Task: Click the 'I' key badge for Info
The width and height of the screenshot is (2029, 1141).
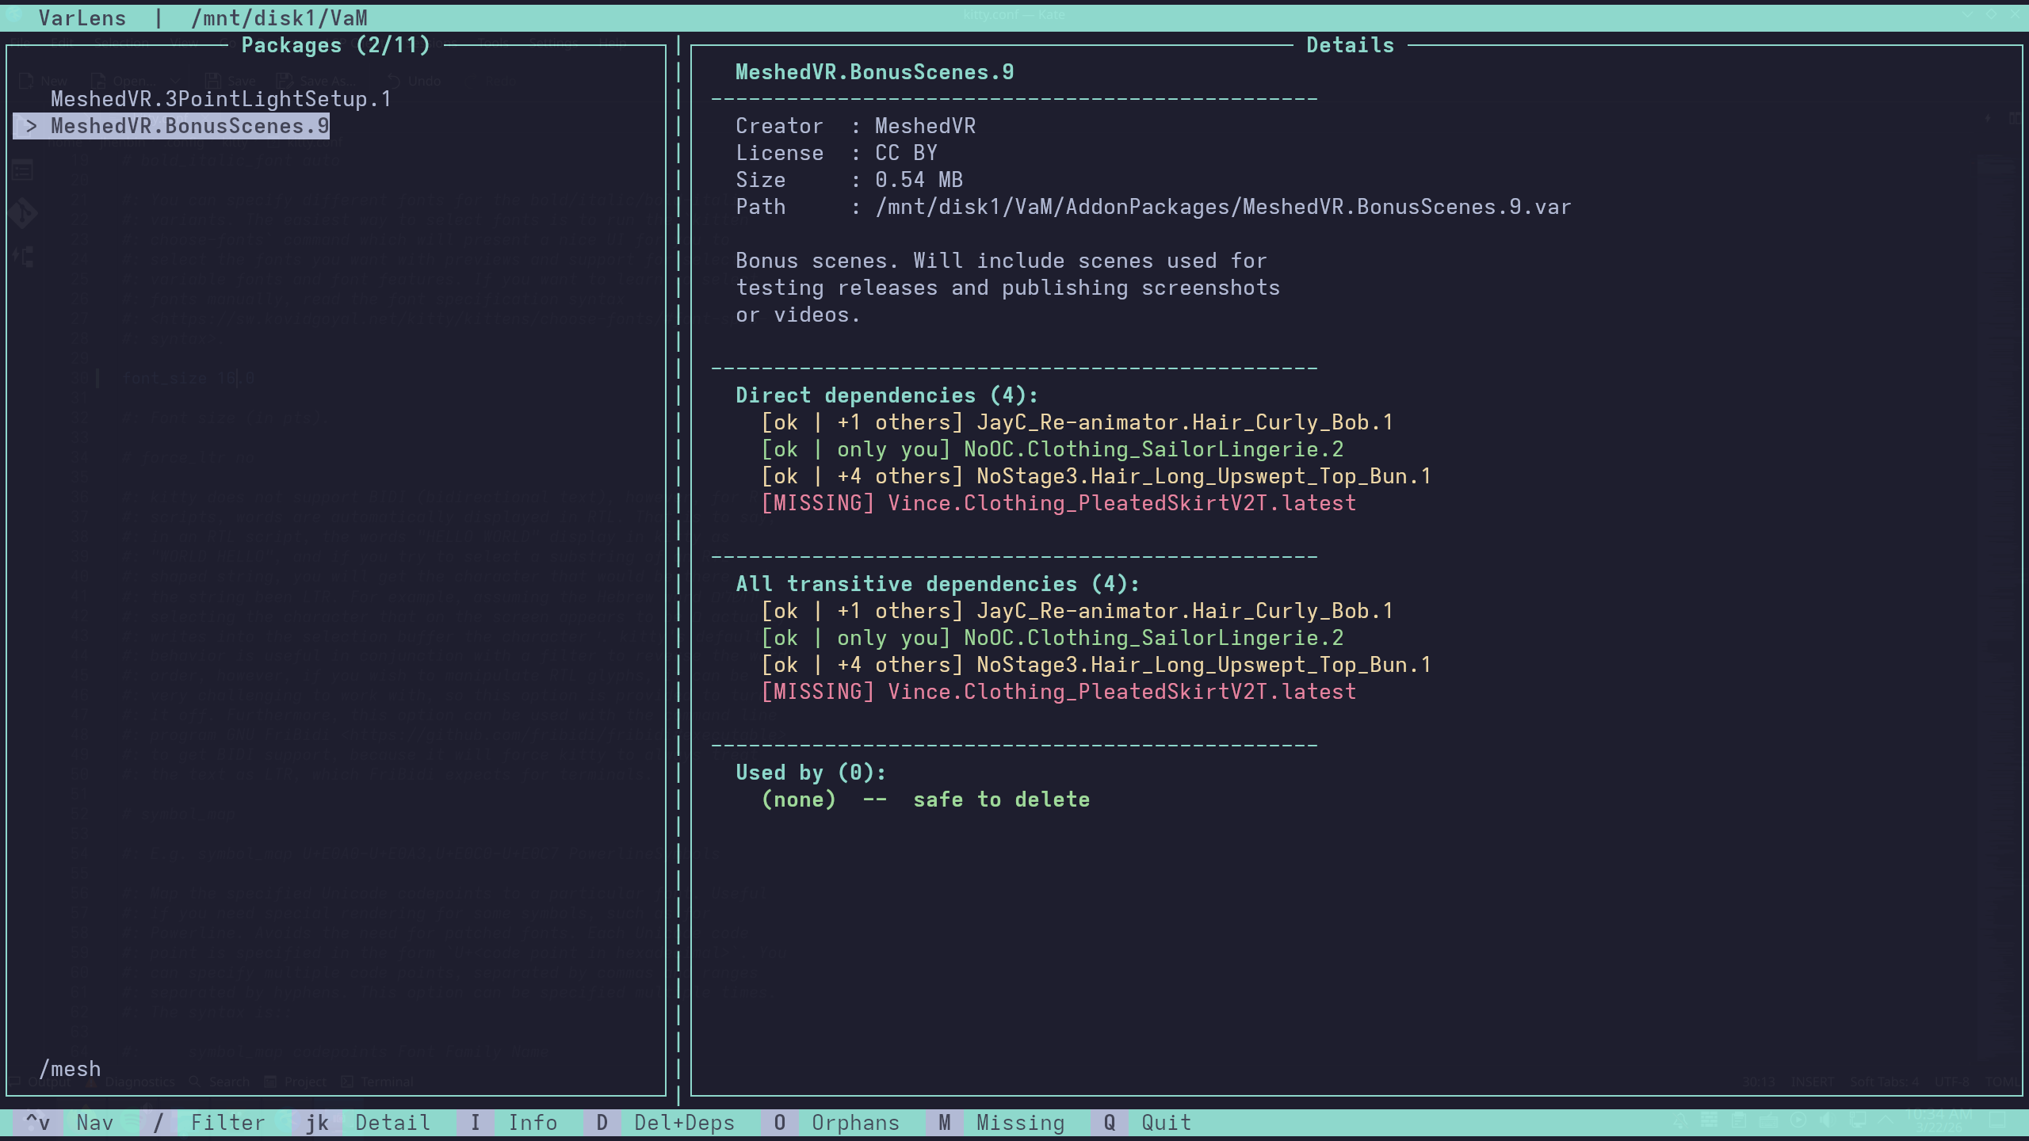Action: [x=476, y=1123]
